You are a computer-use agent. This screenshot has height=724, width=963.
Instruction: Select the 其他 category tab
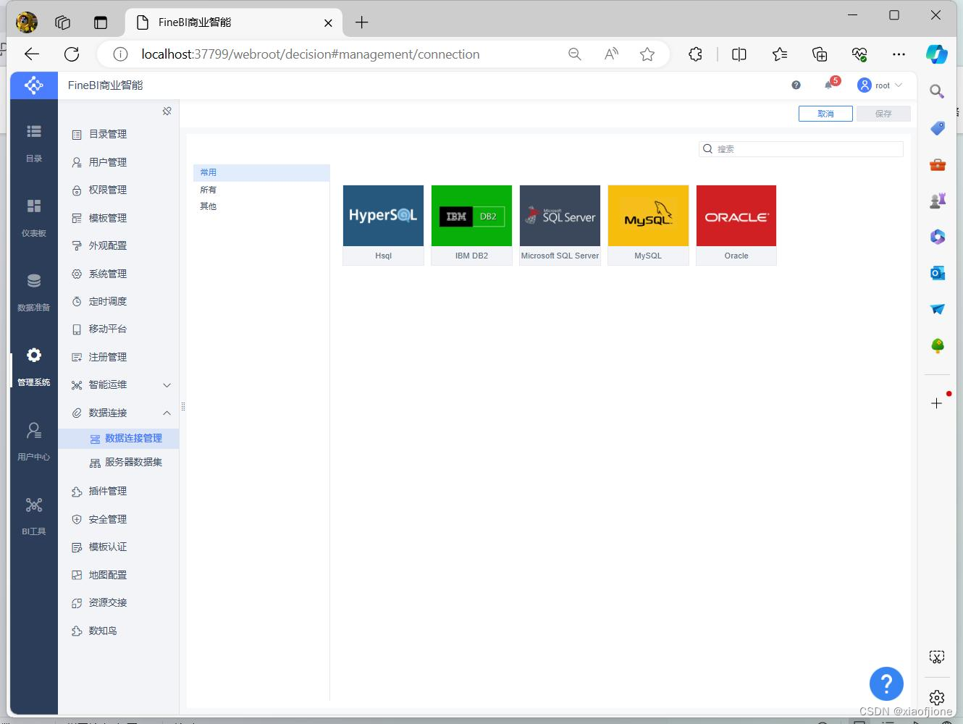pos(261,206)
